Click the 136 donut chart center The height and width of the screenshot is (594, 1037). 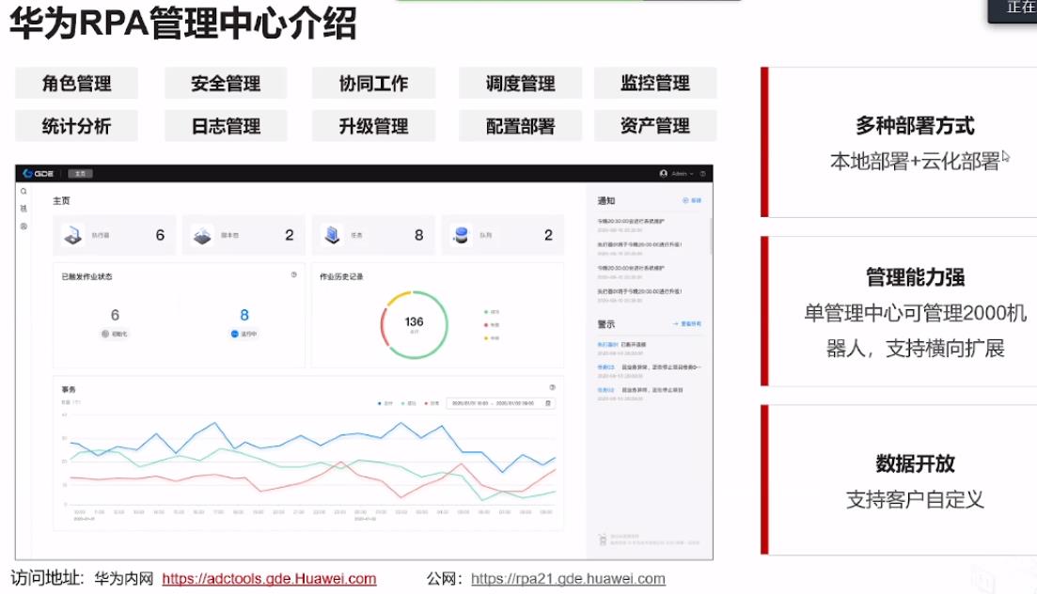(x=414, y=324)
